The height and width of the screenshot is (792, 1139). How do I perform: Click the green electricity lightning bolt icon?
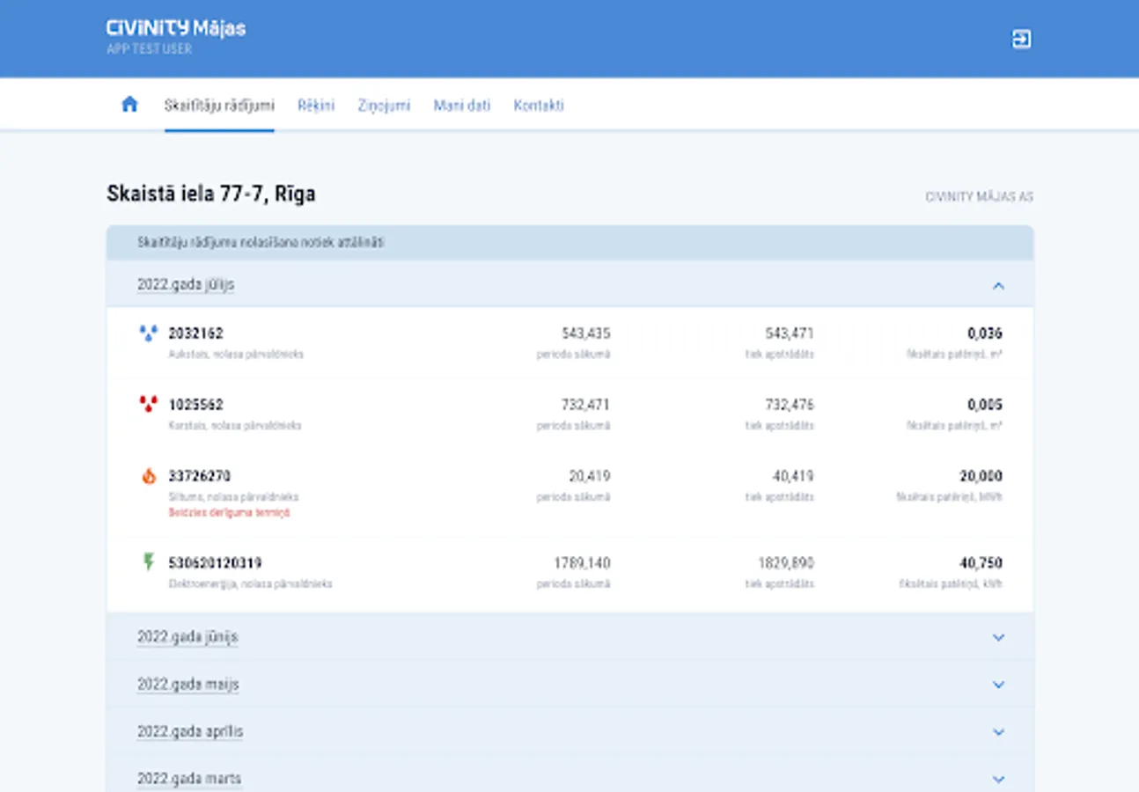pyautogui.click(x=148, y=562)
